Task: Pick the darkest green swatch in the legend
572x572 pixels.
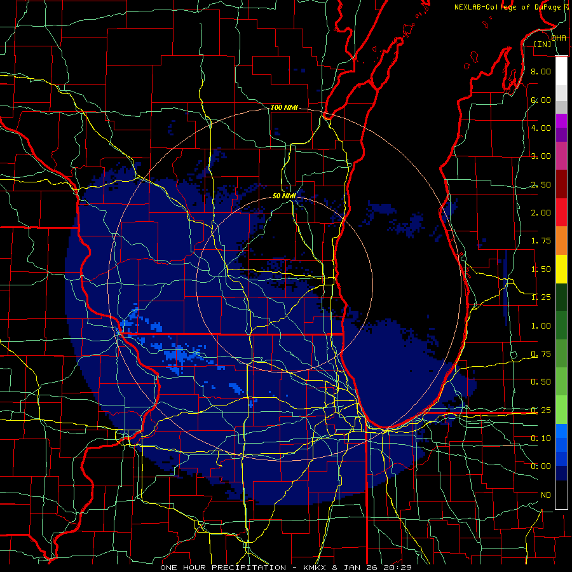Action: (561, 297)
